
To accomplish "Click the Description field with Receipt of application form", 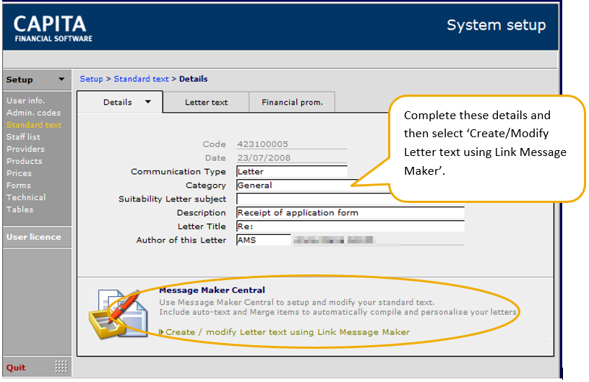I will click(x=351, y=213).
